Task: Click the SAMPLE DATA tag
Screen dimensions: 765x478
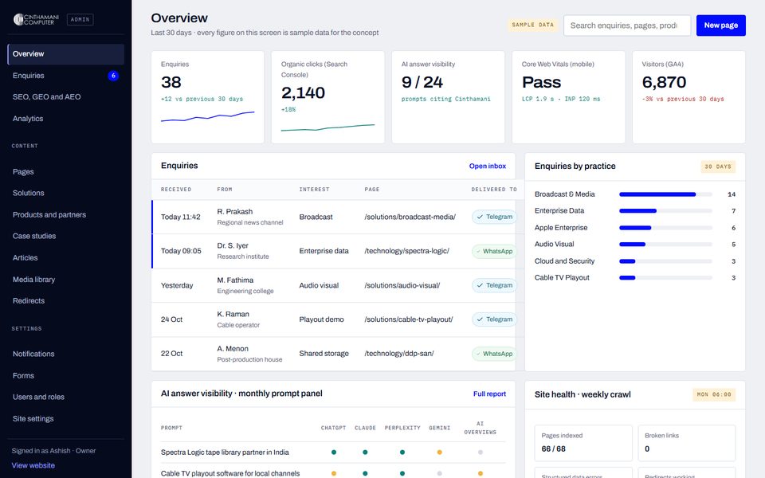Action: click(x=533, y=25)
